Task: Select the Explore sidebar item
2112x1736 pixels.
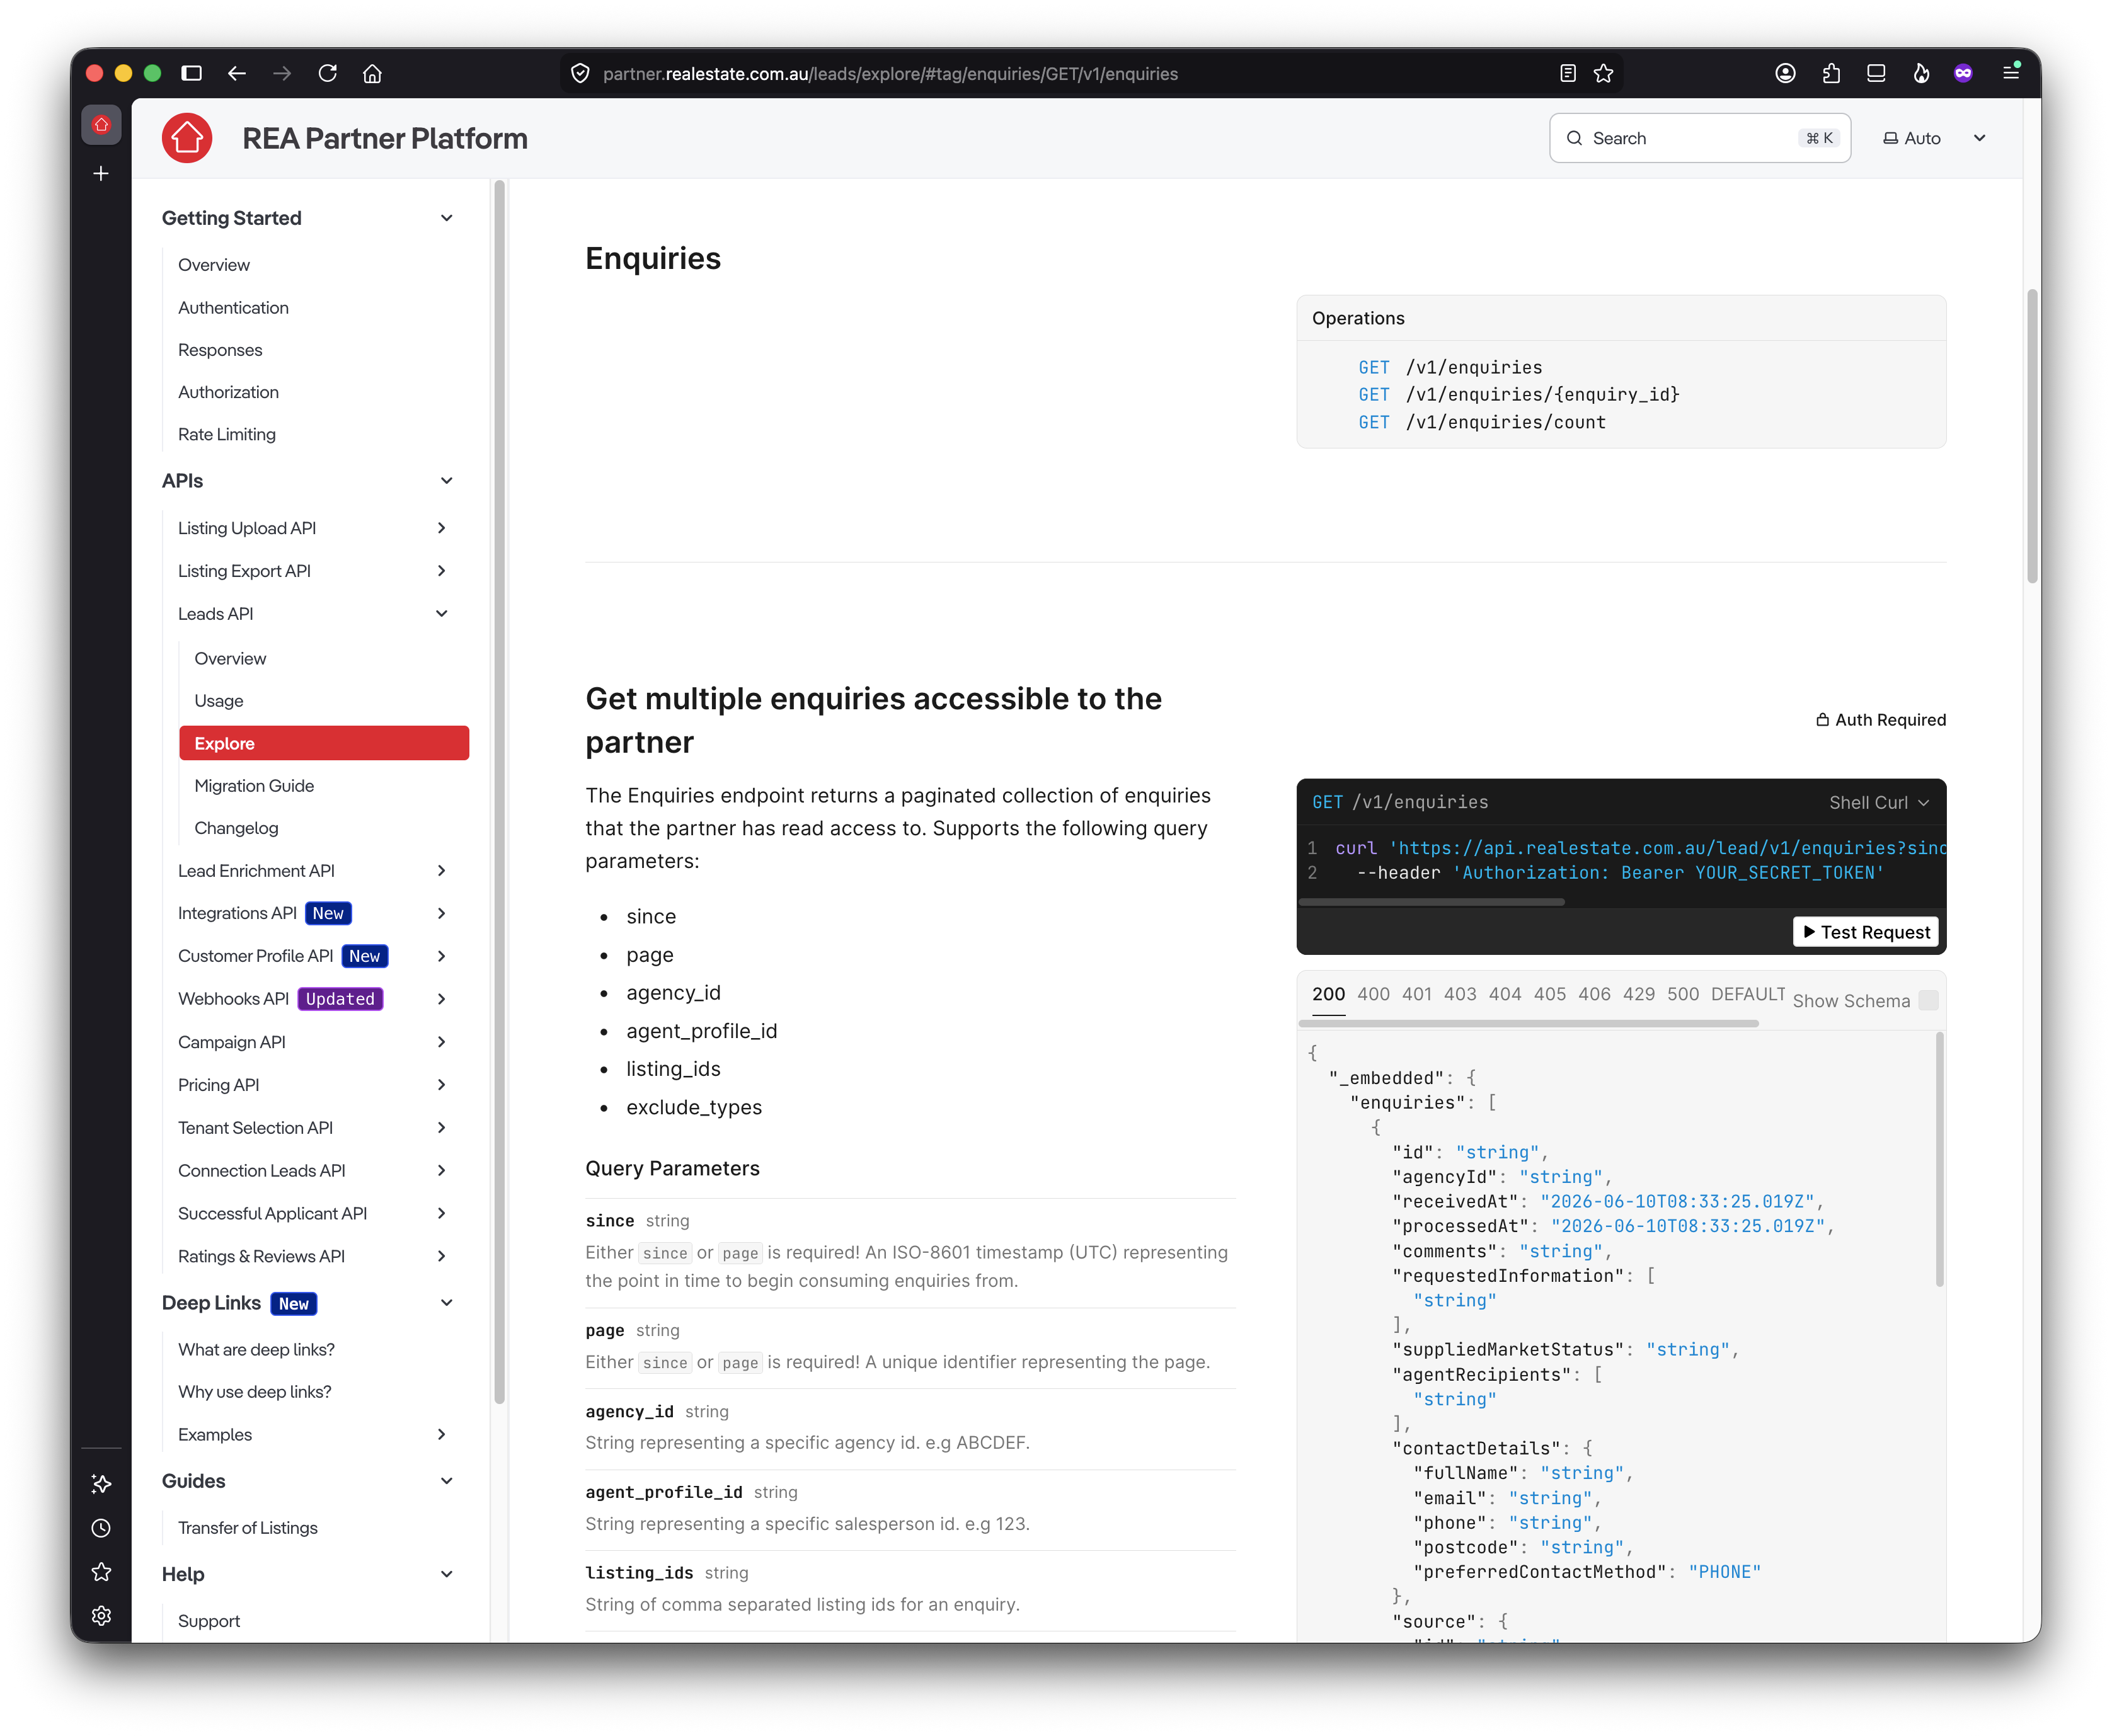Action: (324, 743)
